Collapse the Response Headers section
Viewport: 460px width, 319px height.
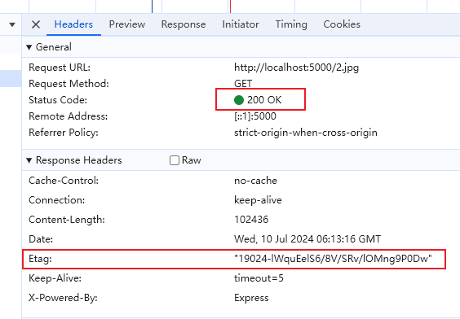coord(29,160)
